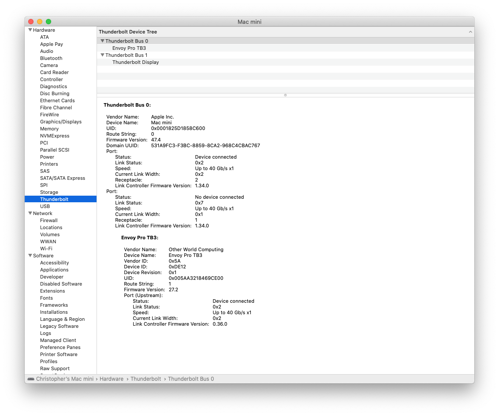Select Disc Burning in sidebar
The width and height of the screenshot is (499, 416).
tap(55, 93)
